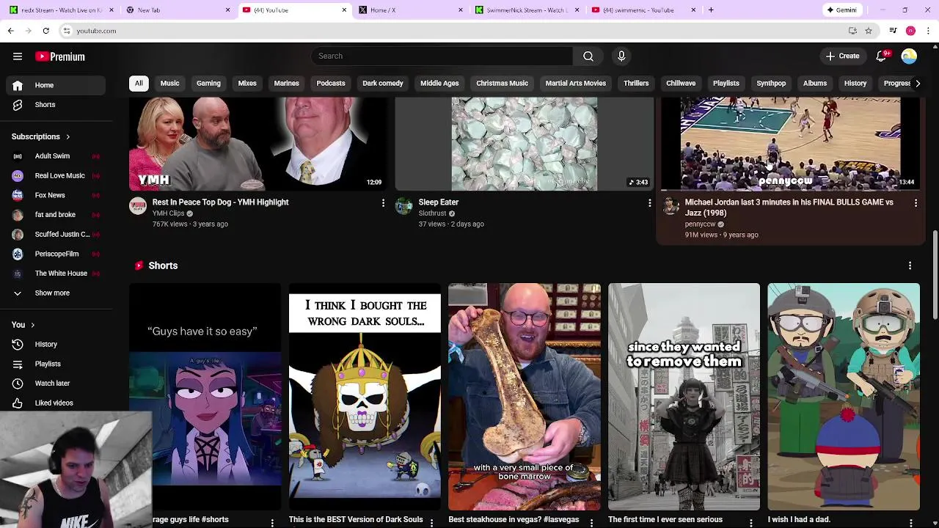The width and height of the screenshot is (939, 528).
Task: Click YMH Clips channel avatar
Action: point(138,206)
